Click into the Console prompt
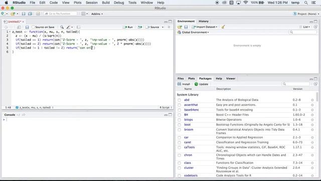The image size is (321, 181). 88,120
